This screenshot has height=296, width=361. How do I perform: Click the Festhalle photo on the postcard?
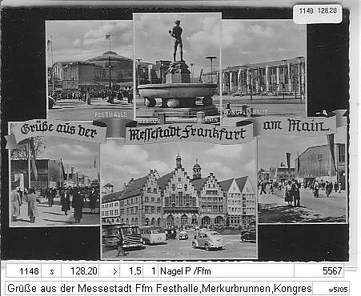click(90, 70)
